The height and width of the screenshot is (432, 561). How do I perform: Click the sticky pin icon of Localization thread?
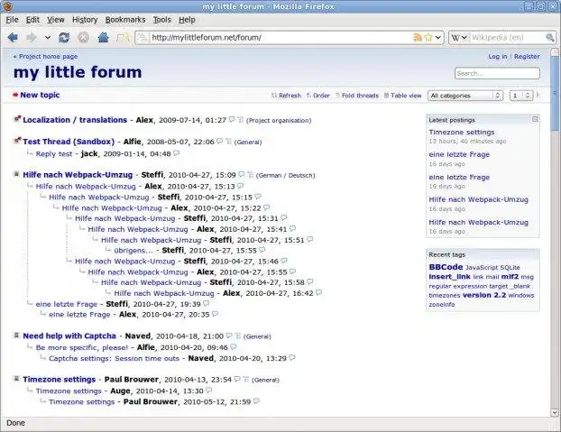pyautogui.click(x=17, y=119)
